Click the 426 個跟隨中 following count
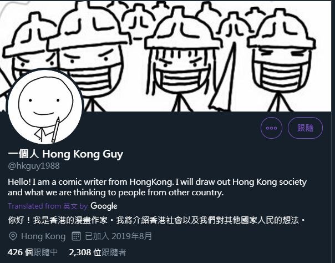 click(33, 252)
